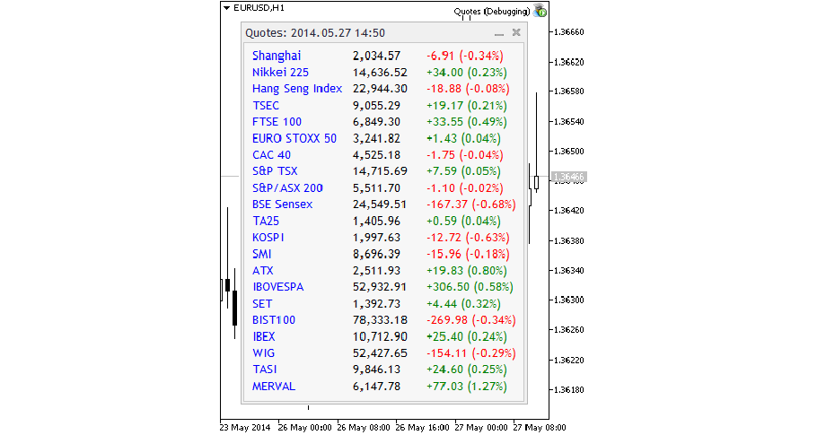Open the SMI index link

pyautogui.click(x=262, y=254)
